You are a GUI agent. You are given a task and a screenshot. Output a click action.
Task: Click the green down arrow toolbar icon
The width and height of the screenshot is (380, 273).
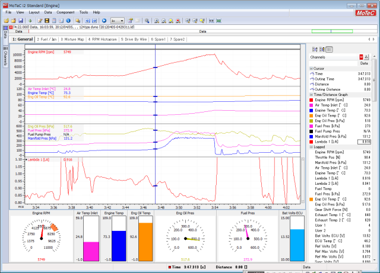click(x=30, y=21)
